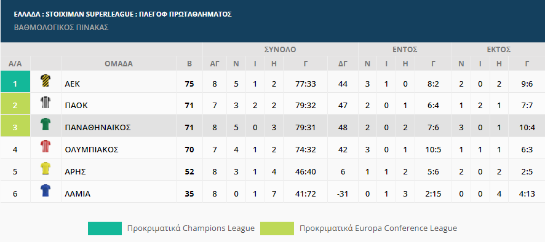Click the lime Europa Conference League legend swatch
Image resolution: width=545 pixels, height=242 pixels.
(277, 228)
